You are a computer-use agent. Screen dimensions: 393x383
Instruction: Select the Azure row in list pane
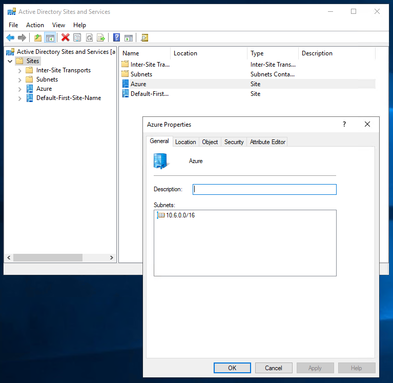pyautogui.click(x=248, y=84)
